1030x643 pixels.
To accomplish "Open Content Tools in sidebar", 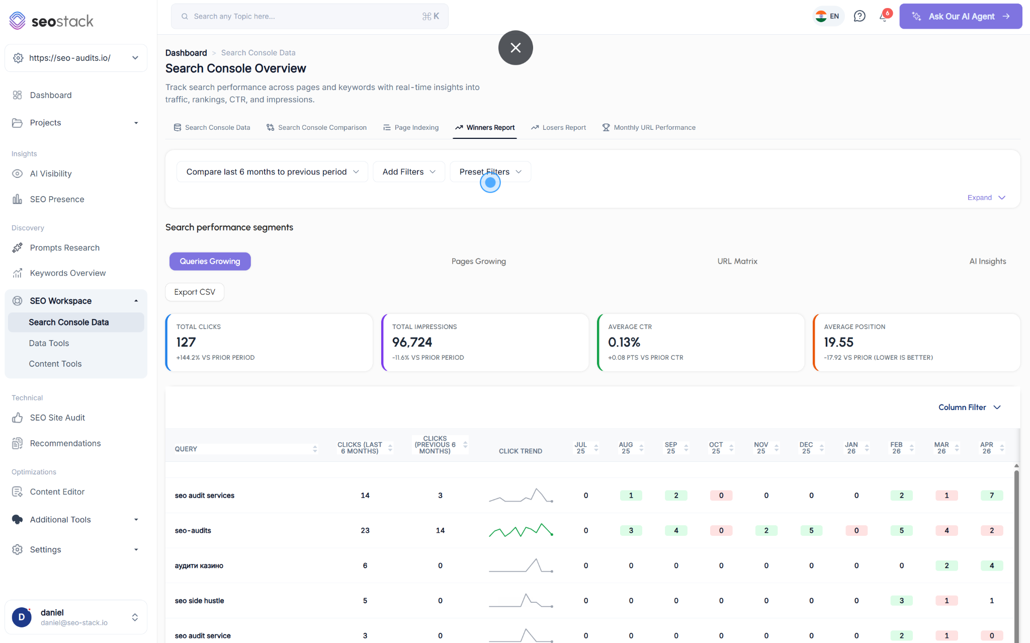I will point(55,364).
